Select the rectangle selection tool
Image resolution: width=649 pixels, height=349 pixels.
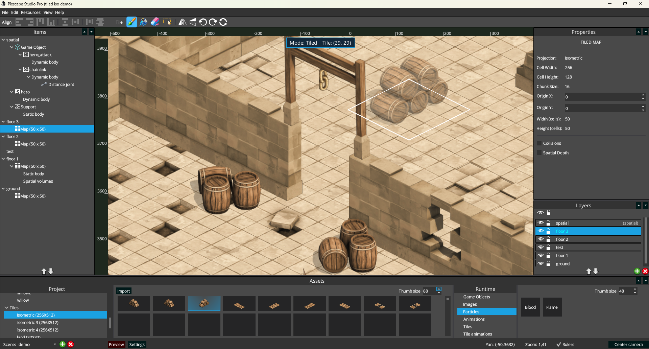[167, 22]
